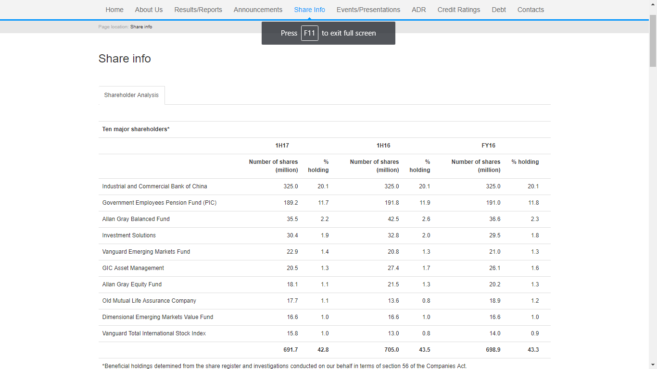Click the 11.8 percent holding value
This screenshot has height=369, width=657.
(x=533, y=203)
